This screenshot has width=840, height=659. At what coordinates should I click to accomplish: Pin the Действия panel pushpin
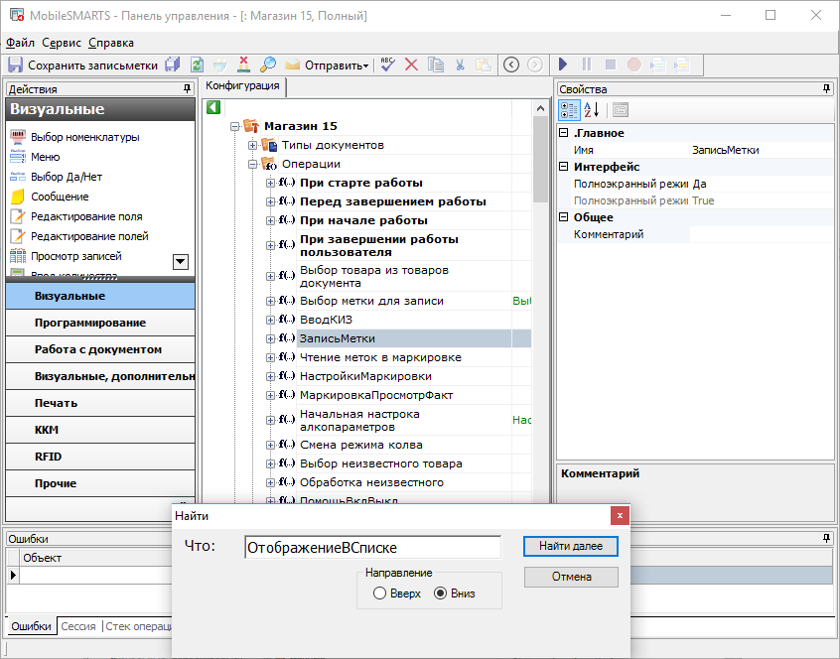point(187,89)
